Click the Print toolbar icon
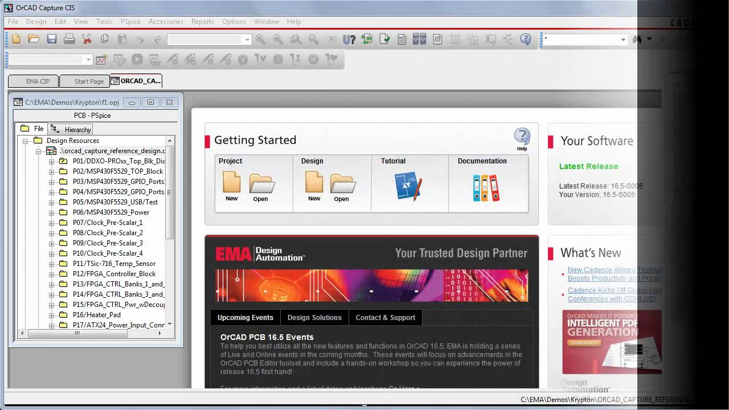The width and height of the screenshot is (729, 410). [x=69, y=39]
